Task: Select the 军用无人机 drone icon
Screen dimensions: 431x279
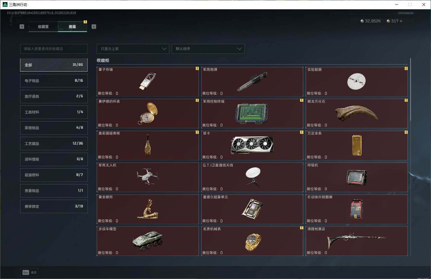Action: tap(148, 177)
